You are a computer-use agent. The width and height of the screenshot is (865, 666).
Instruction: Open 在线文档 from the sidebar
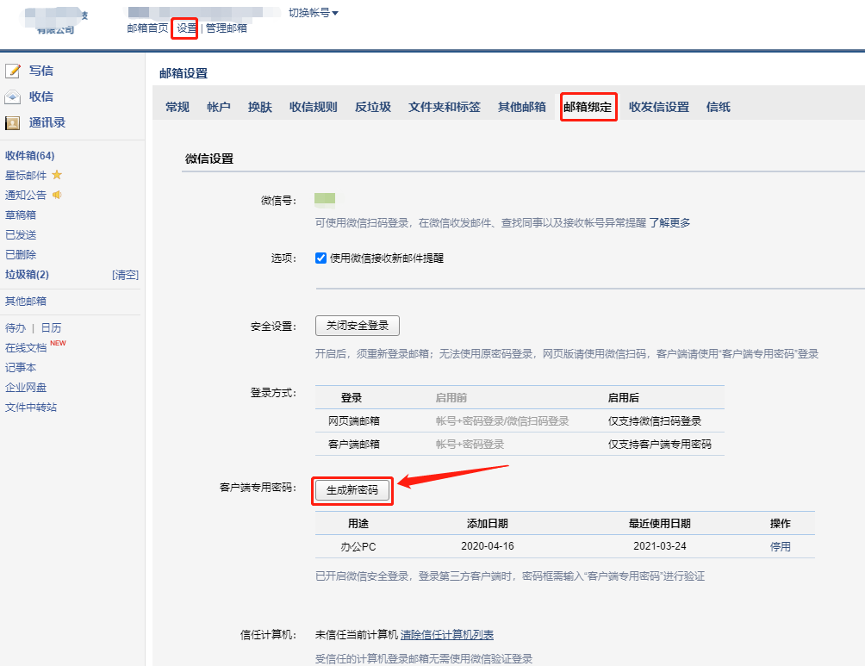click(26, 348)
